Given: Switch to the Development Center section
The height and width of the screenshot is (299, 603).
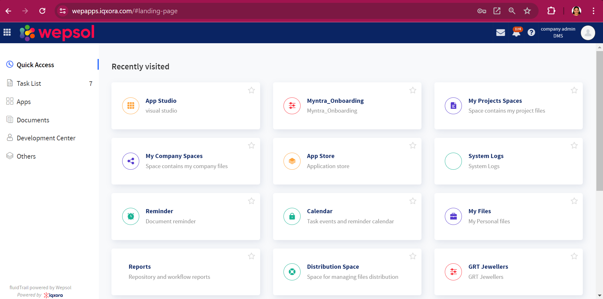Looking at the screenshot, I should (46, 138).
